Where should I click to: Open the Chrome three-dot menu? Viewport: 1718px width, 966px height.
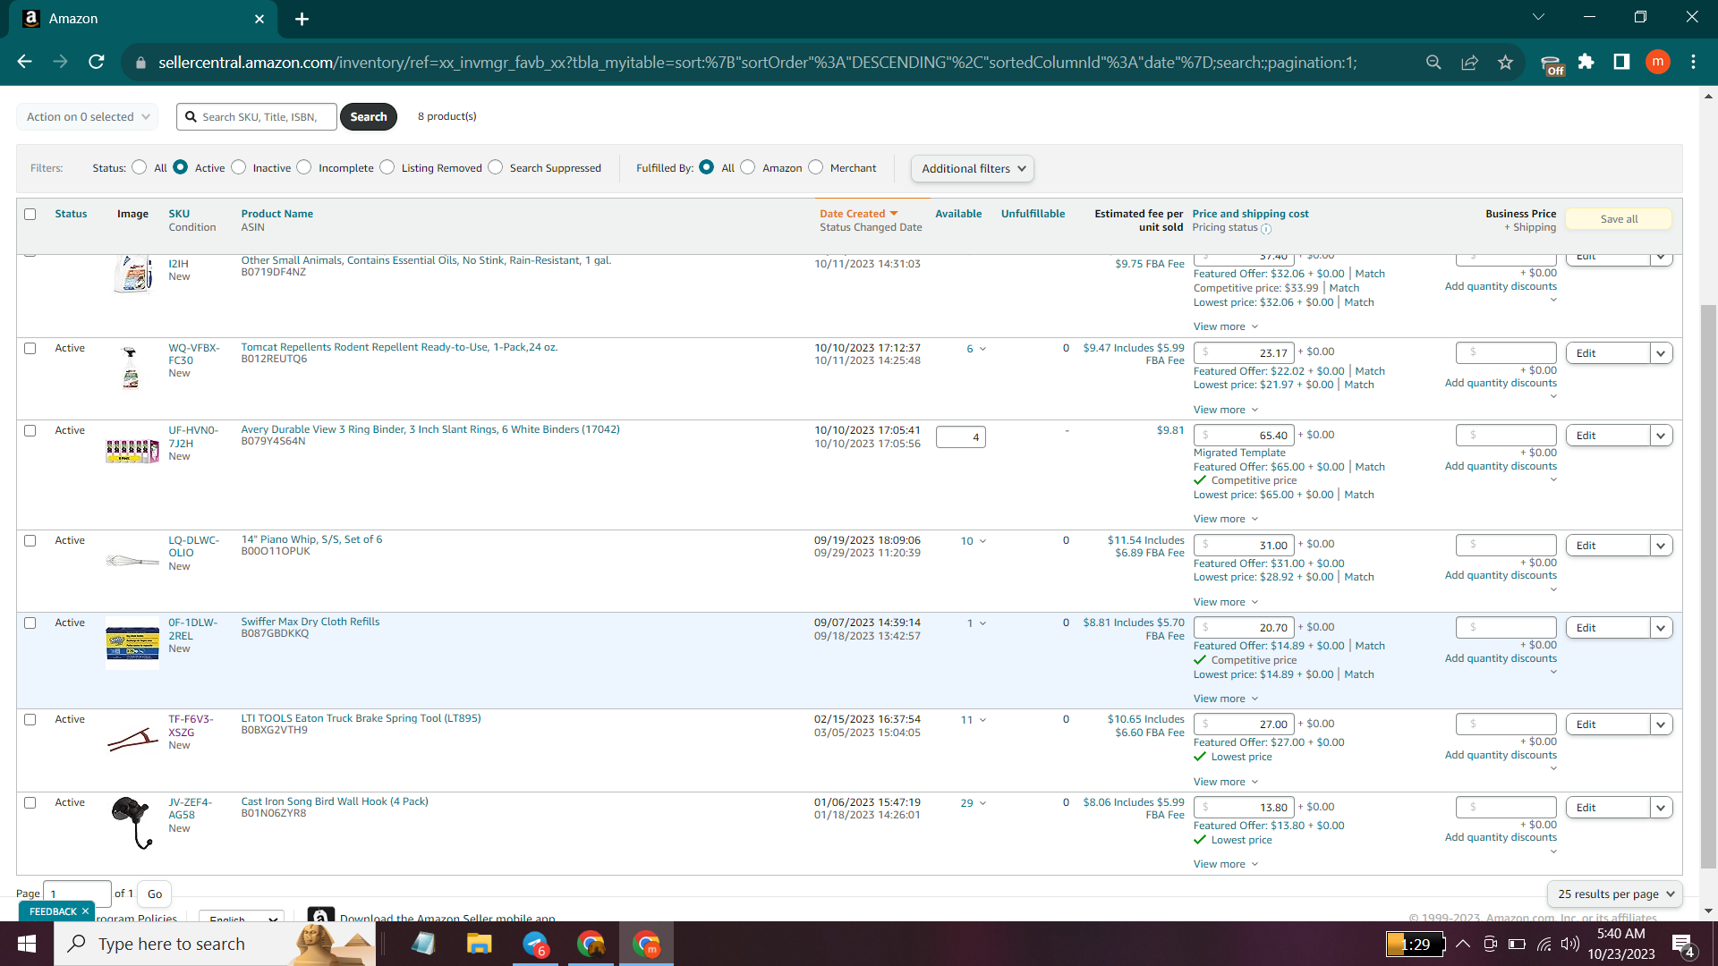1693,62
